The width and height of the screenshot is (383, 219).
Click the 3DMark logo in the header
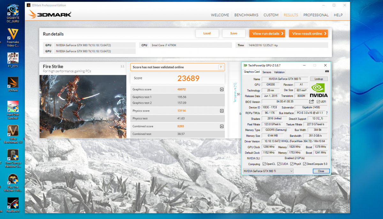coord(50,15)
